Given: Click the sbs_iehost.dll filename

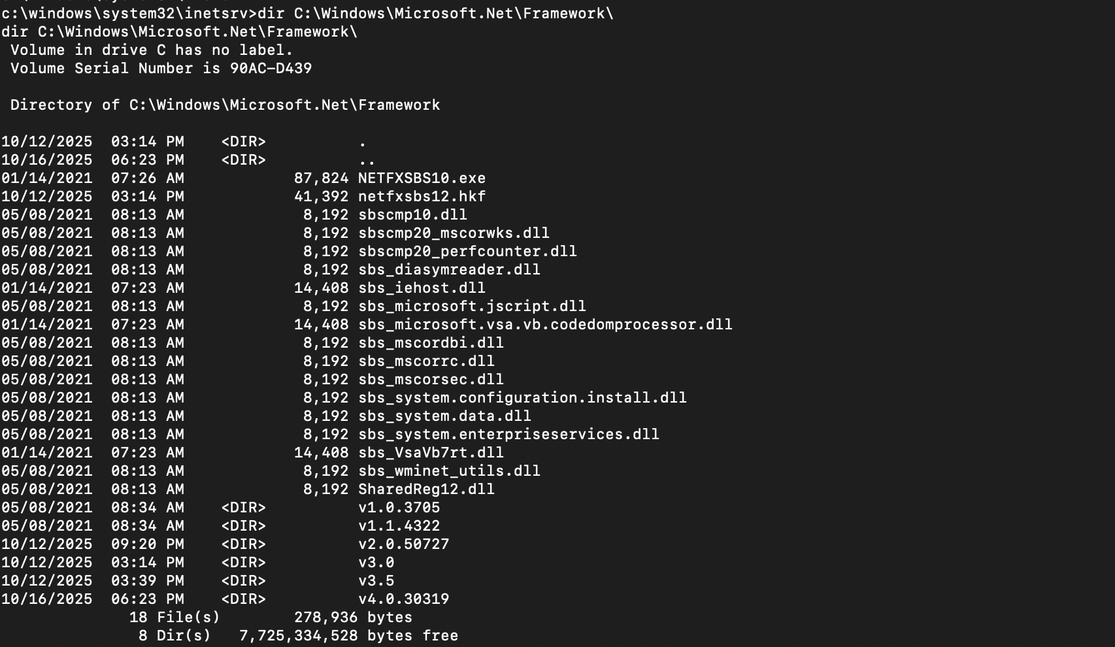Looking at the screenshot, I should click(422, 288).
